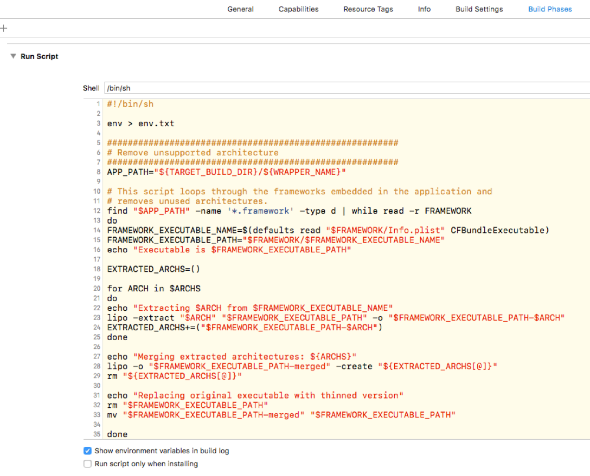Image resolution: width=590 pixels, height=476 pixels.
Task: Select the Info tab
Action: pyautogui.click(x=424, y=9)
